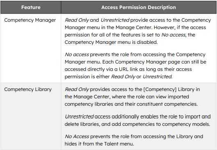
Task: Click the Feature column header
Action: (31, 7)
